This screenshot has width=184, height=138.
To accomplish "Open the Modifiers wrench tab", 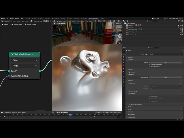I will (x=124, y=71).
